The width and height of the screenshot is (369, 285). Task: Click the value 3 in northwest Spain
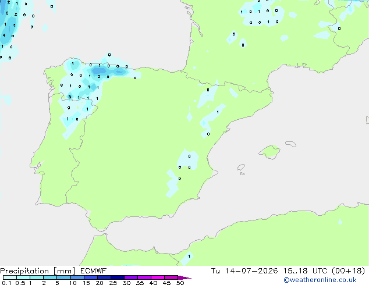[70, 97]
